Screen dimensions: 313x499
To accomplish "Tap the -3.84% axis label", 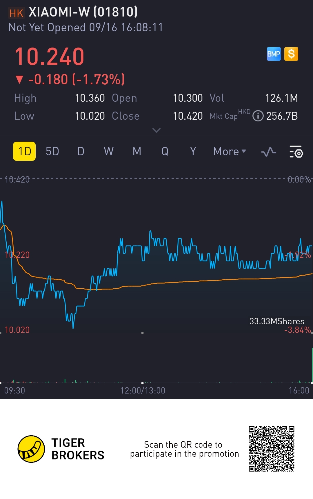I will click(x=297, y=330).
